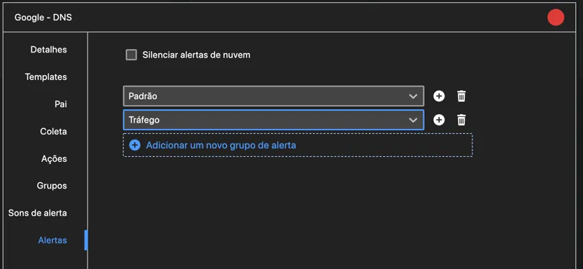Open the Tráfego dropdown
Image resolution: width=583 pixels, height=269 pixels.
coord(274,120)
